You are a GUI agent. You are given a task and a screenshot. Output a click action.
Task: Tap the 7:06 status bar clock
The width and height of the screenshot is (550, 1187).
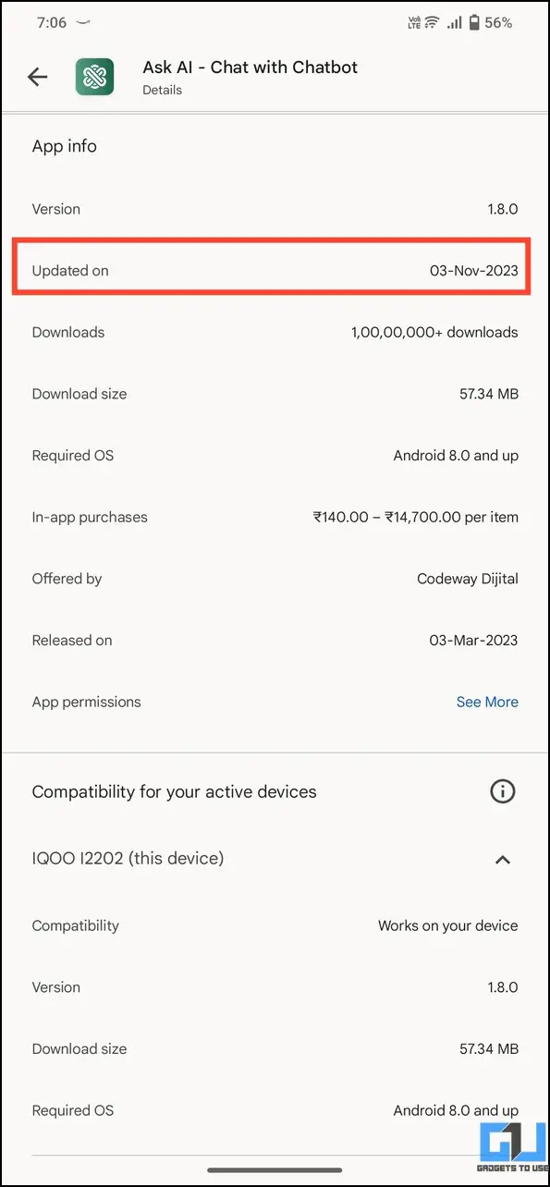[52, 23]
